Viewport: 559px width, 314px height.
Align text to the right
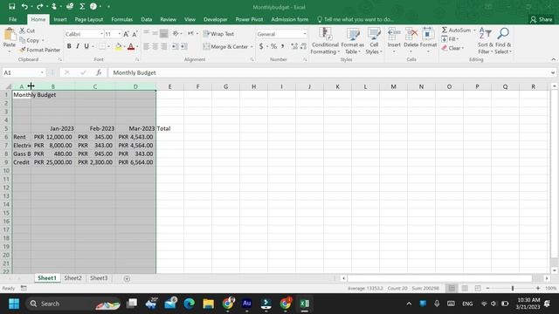click(163, 46)
